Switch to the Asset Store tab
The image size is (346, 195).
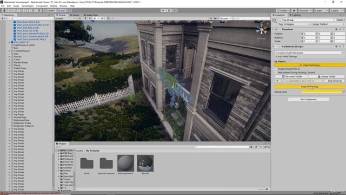tap(91, 15)
